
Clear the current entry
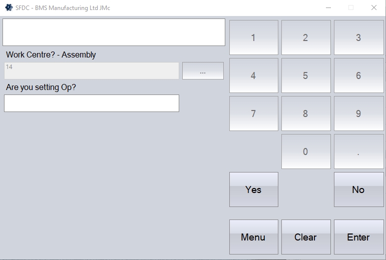tap(305, 237)
